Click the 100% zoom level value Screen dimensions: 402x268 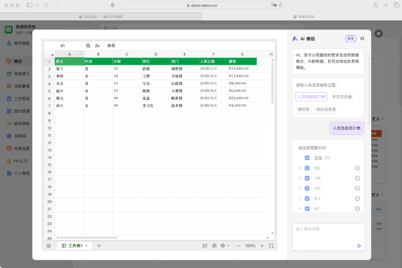250,246
